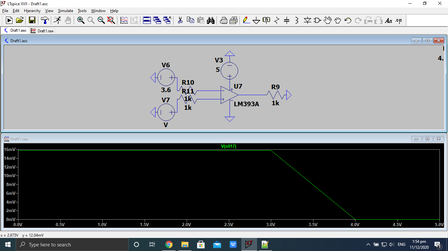Open Control Panel with the hammer icon
Image resolution: width=448 pixels, height=251 pixels.
[45, 20]
